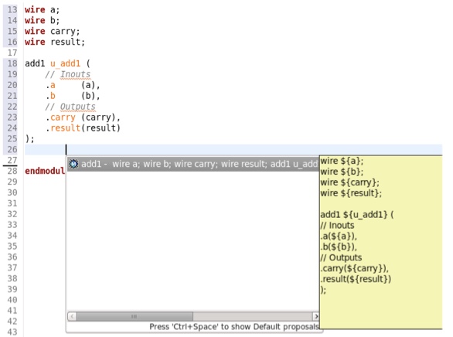Click the module icon beside add1 proposal
This screenshot has height=337, width=453.
[x=73, y=164]
